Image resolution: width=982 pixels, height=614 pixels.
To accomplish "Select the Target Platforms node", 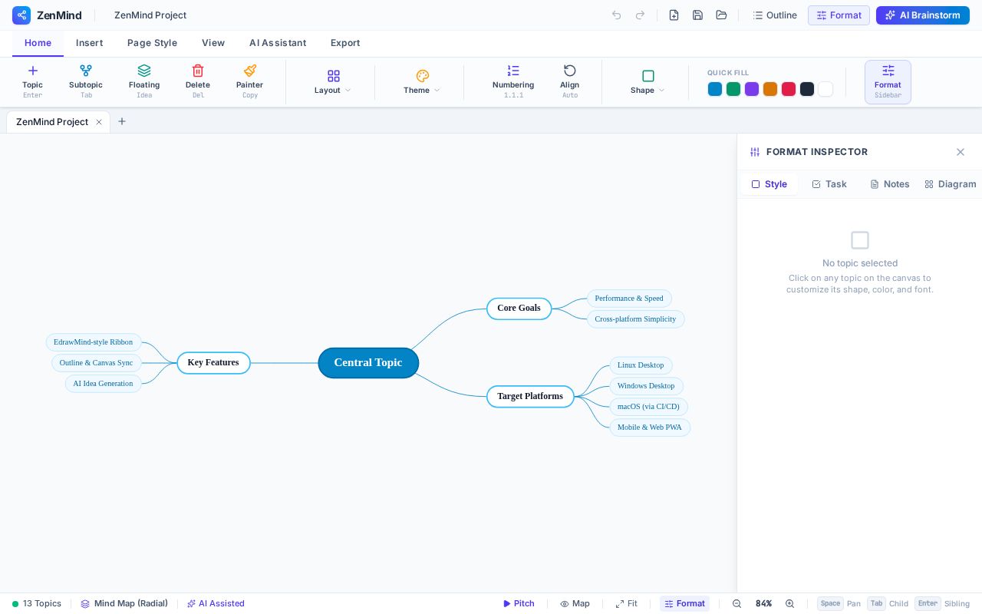I will click(x=530, y=397).
